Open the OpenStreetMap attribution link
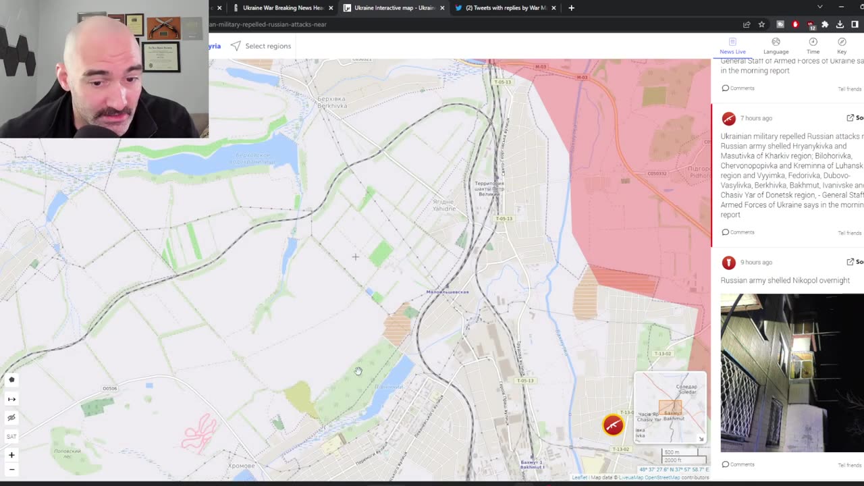This screenshot has height=486, width=864. point(662,478)
